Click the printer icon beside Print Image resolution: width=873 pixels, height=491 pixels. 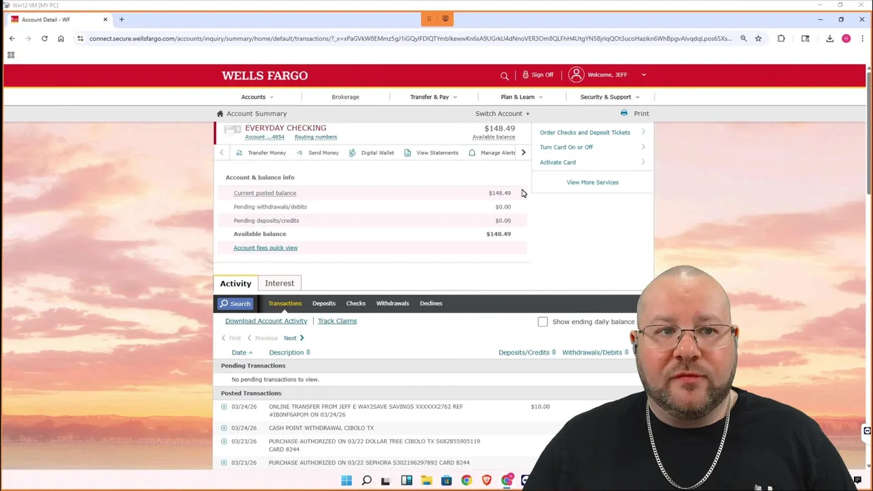coord(624,113)
